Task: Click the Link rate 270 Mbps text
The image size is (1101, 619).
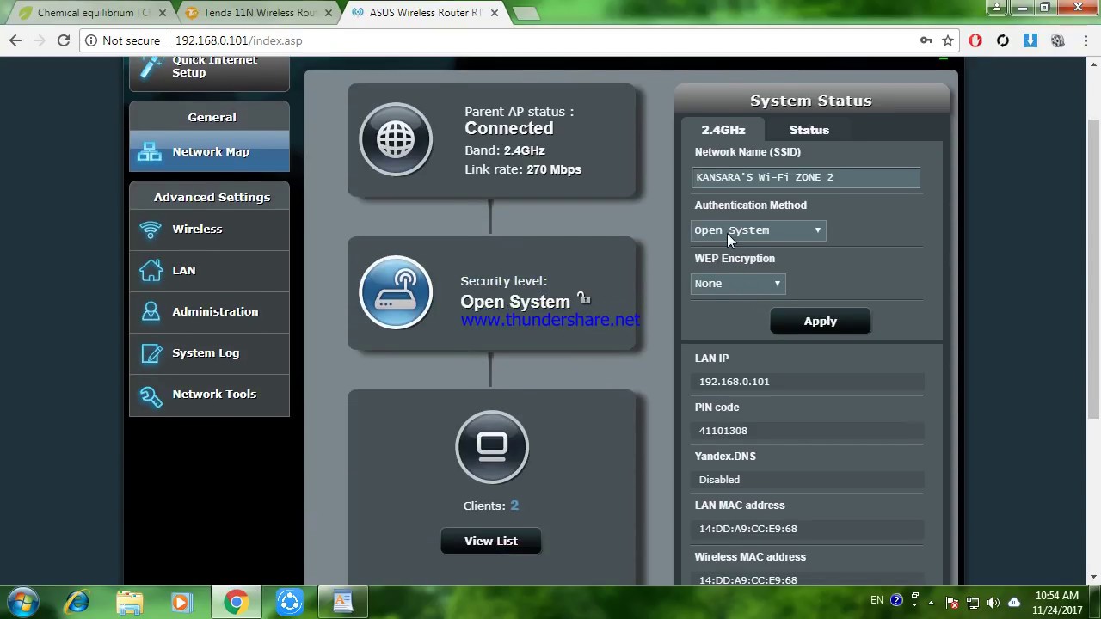Action: click(523, 169)
